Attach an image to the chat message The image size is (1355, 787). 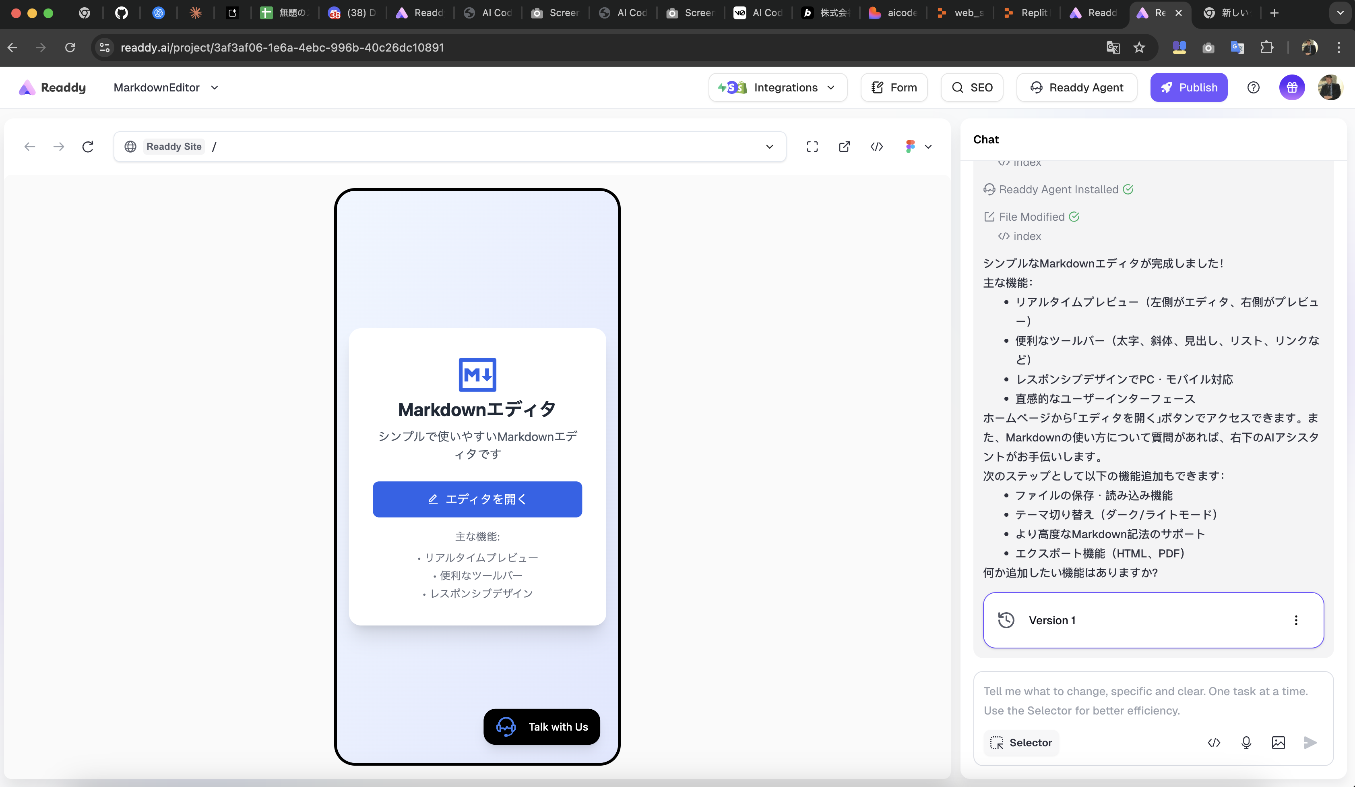tap(1279, 742)
